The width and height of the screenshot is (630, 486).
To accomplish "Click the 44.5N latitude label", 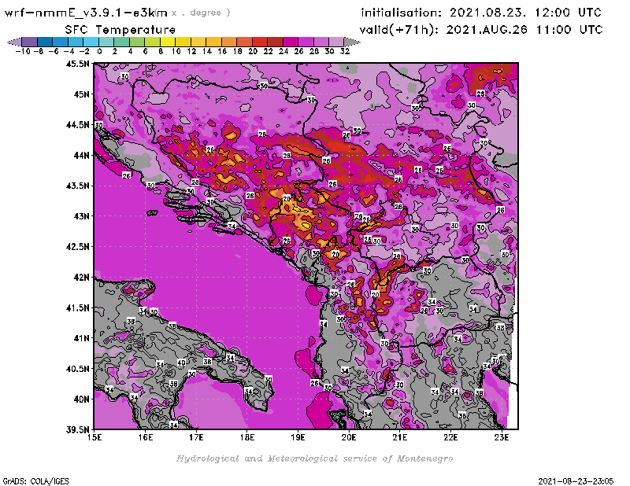I will coord(77,124).
